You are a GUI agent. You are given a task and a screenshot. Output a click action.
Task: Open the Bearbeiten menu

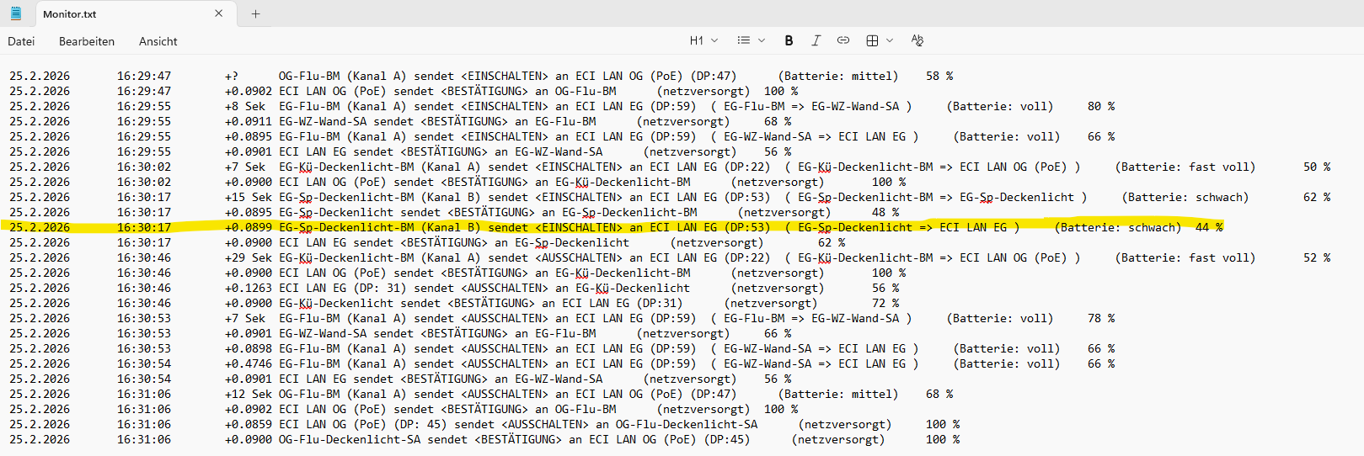[x=87, y=41]
